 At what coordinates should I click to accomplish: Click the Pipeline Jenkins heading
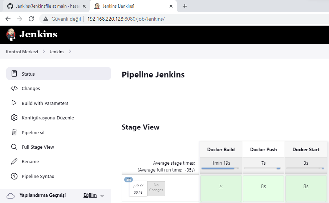pyautogui.click(x=153, y=75)
